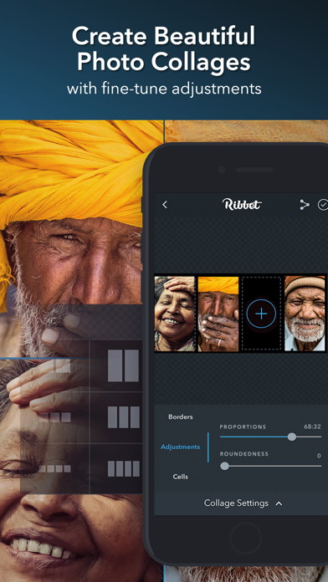Viewport: 328px width, 582px height.
Task: Select the three-column layout icon
Action: point(123,416)
